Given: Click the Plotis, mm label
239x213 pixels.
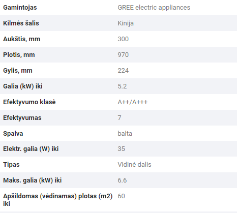Looking at the screenshot, I should [19, 55].
